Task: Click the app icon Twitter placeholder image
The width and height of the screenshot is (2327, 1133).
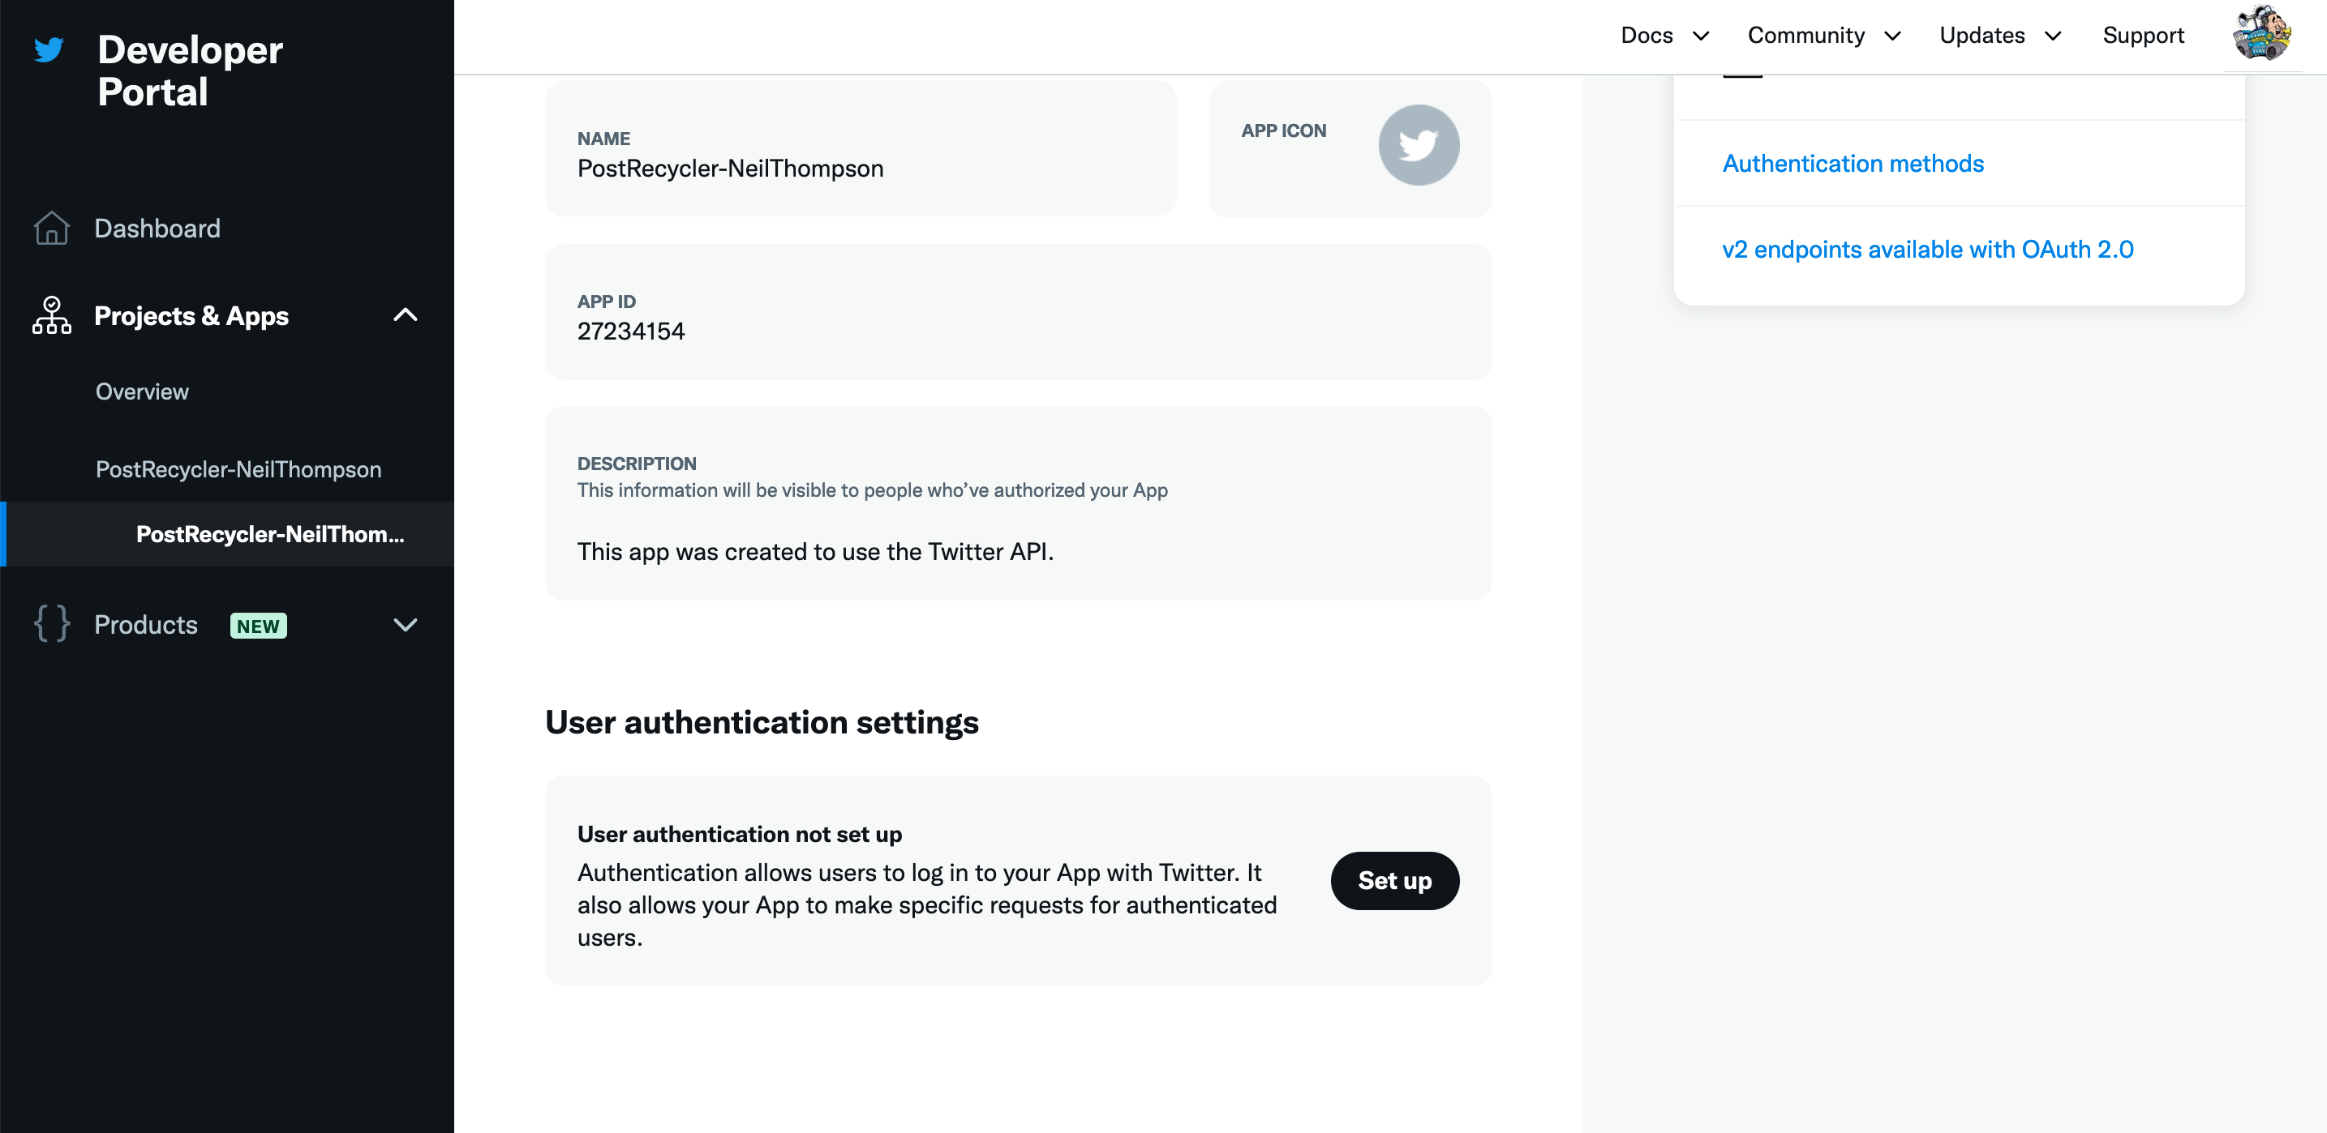Action: (1419, 145)
